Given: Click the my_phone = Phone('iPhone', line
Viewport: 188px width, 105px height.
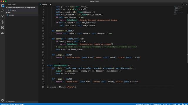Looking at the screenshot, I should tap(62, 87).
